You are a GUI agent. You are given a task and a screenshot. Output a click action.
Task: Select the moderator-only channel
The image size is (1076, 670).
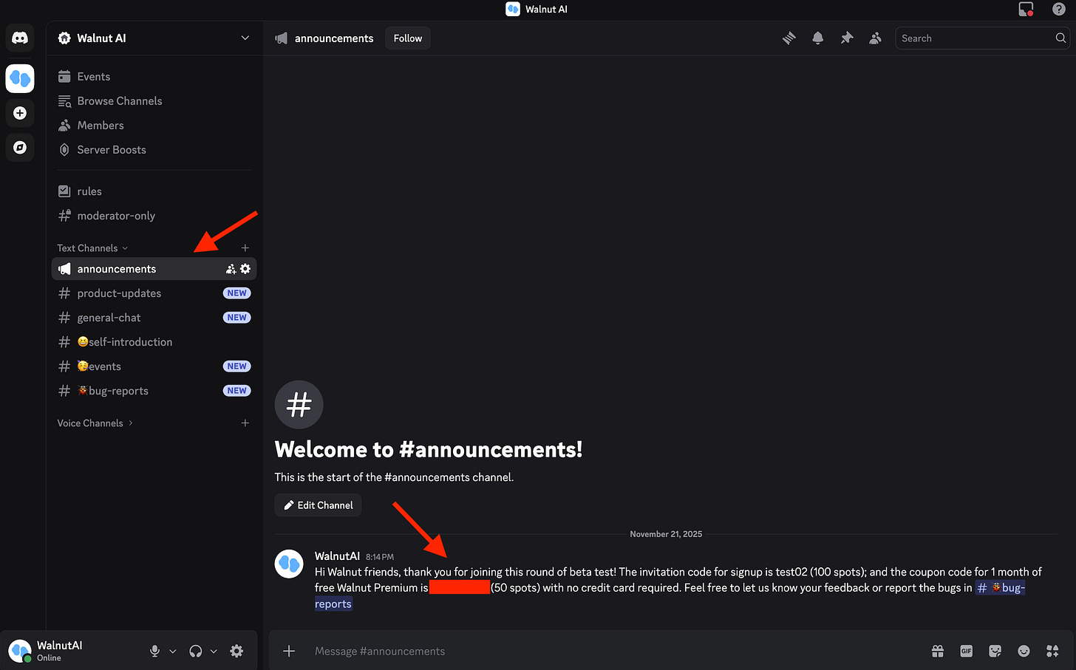tap(154, 216)
